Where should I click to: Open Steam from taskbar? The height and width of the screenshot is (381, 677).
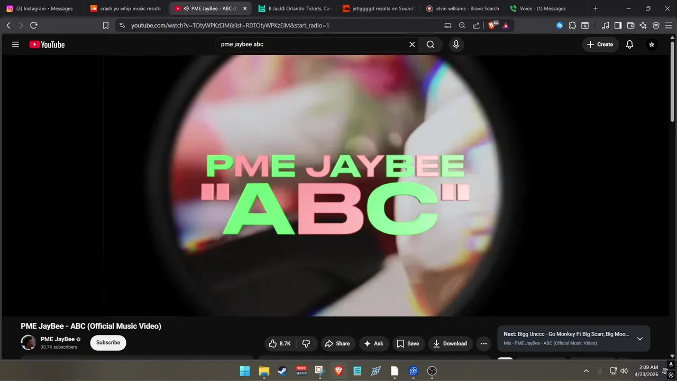[282, 371]
